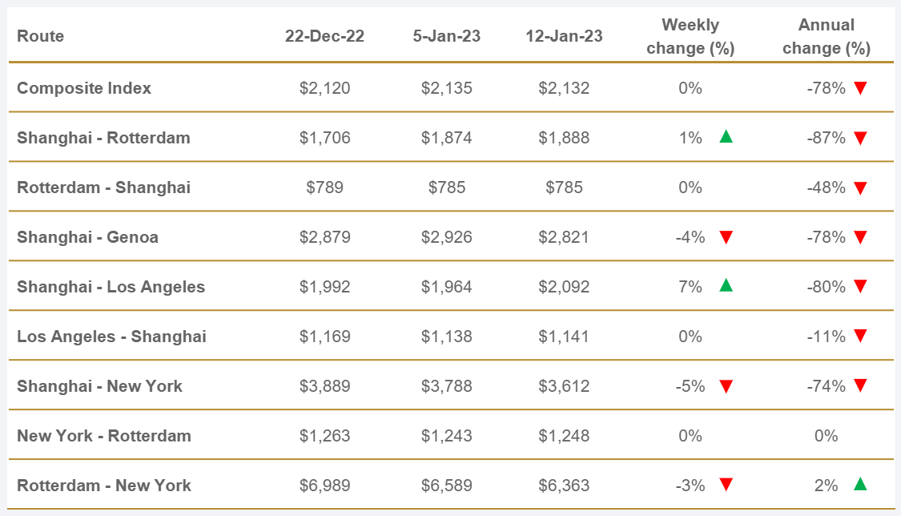Click the Route column header
This screenshot has height=516, width=901.
(x=40, y=36)
